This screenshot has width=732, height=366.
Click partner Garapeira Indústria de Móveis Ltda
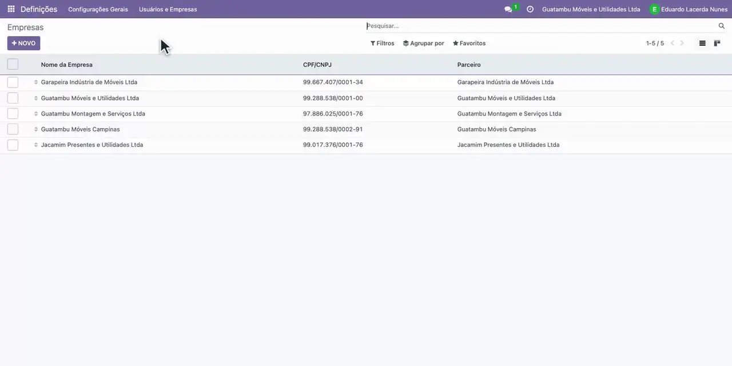506,82
